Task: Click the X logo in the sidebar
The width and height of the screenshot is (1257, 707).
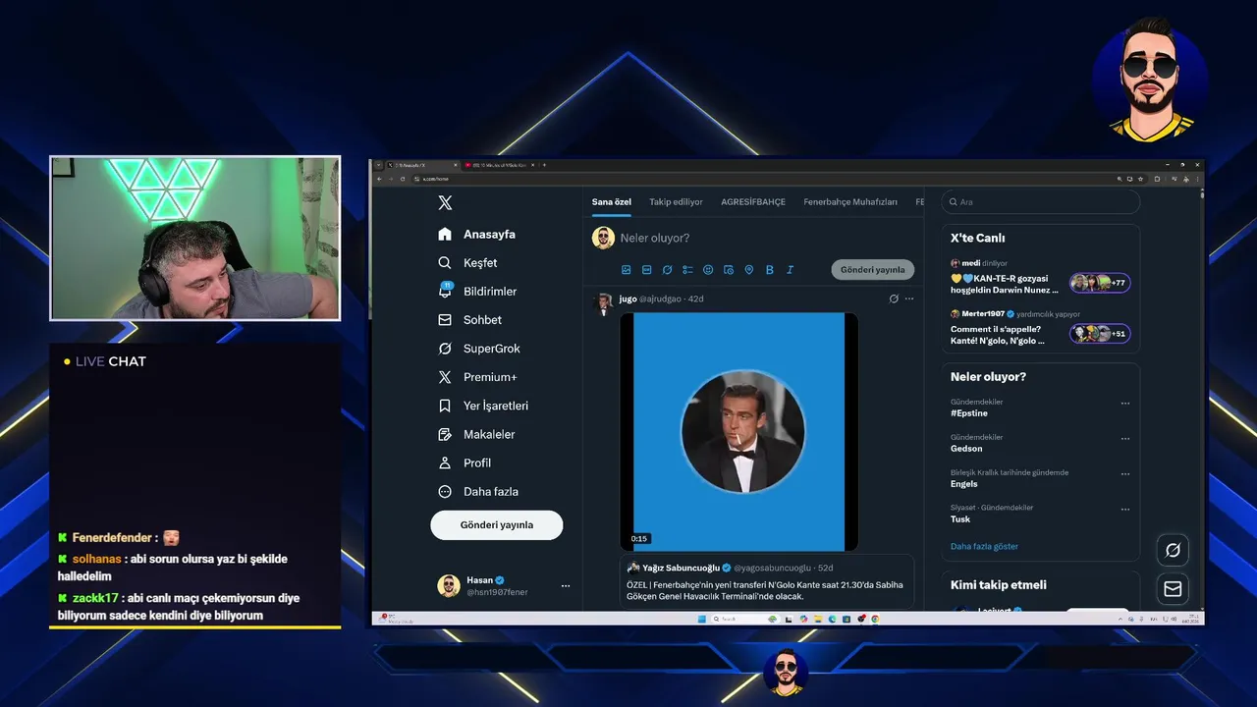Action: point(445,202)
